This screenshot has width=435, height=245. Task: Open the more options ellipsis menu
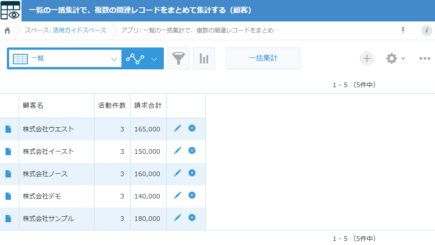[425, 58]
